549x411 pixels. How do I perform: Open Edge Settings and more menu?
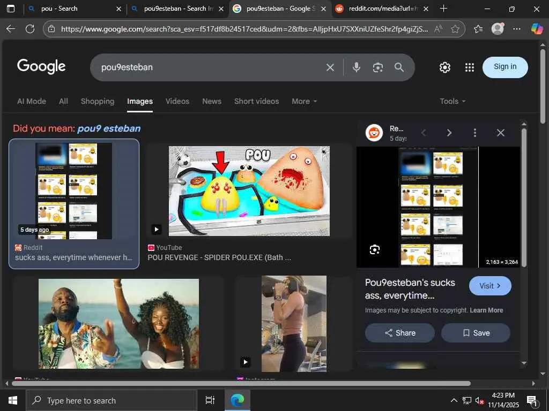pyautogui.click(x=517, y=29)
